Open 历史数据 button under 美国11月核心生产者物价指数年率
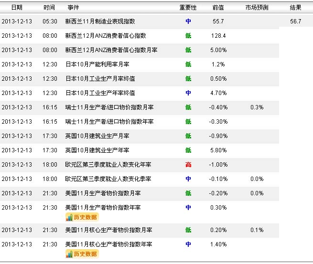This screenshot has height=264, width=313. point(82,254)
